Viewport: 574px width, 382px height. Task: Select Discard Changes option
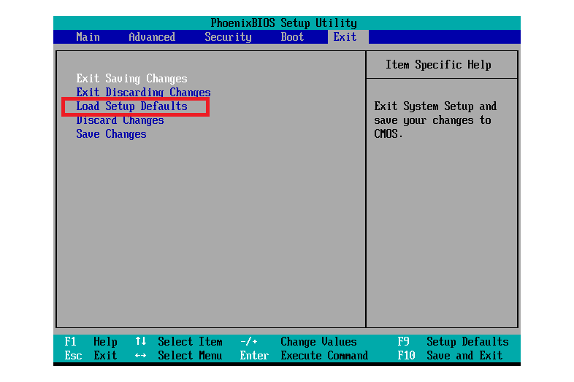[x=120, y=120]
